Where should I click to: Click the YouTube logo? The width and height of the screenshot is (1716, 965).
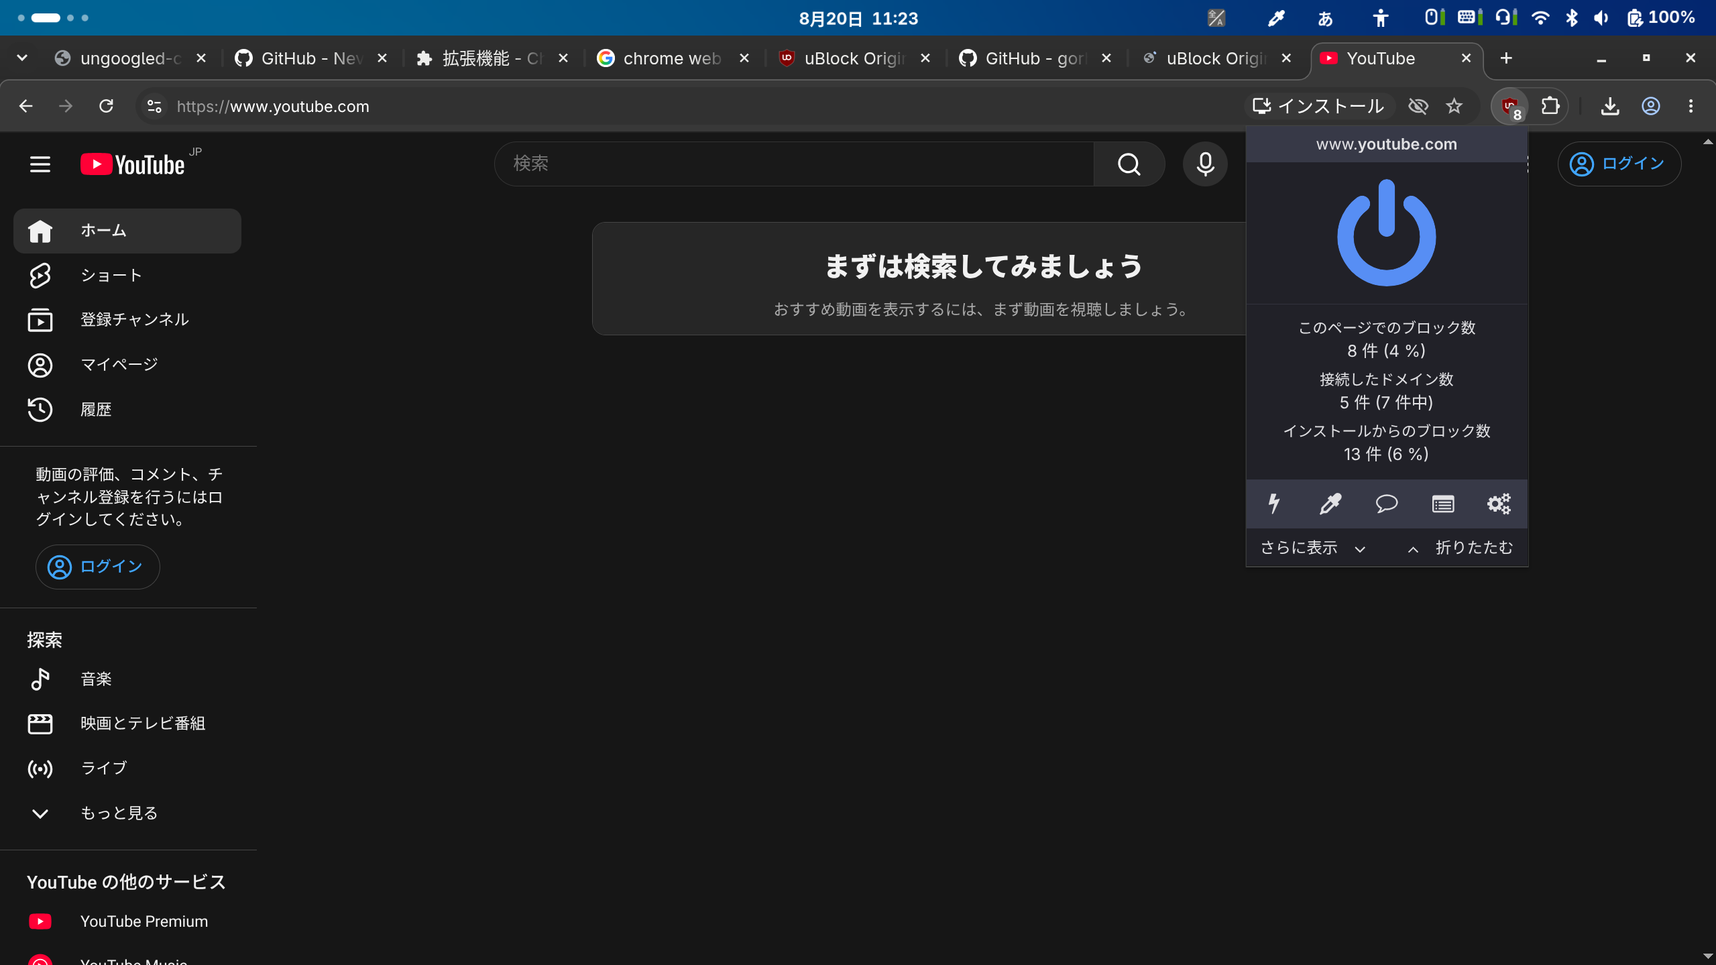tap(133, 164)
